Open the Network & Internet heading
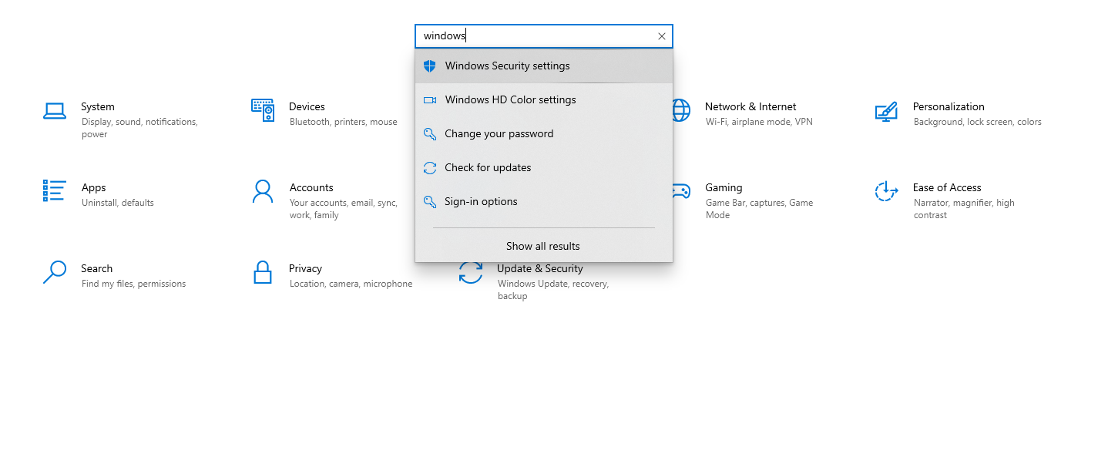This screenshot has height=461, width=1098. click(750, 107)
